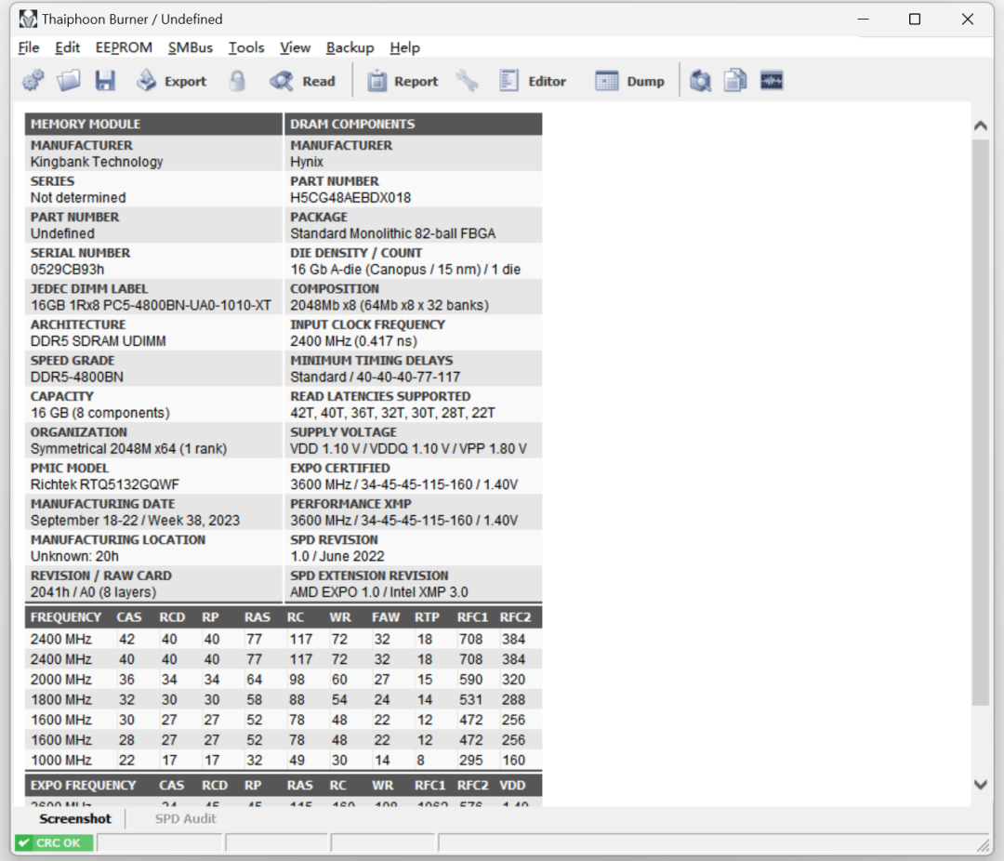Close the Thaiphoon Burner window
Viewport: 1004px width, 861px height.
pos(968,20)
